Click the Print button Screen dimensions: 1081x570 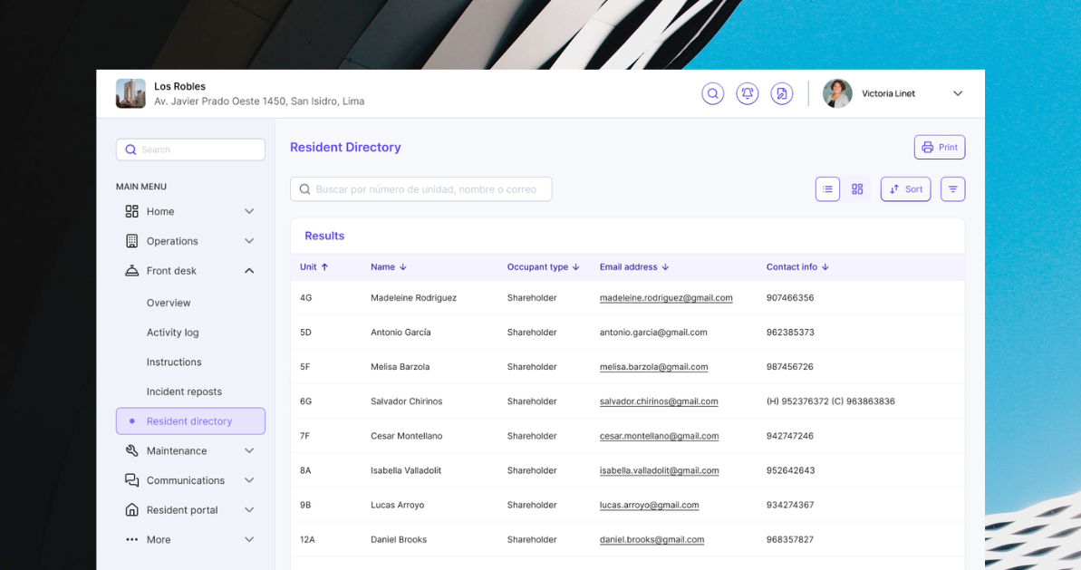(x=940, y=148)
